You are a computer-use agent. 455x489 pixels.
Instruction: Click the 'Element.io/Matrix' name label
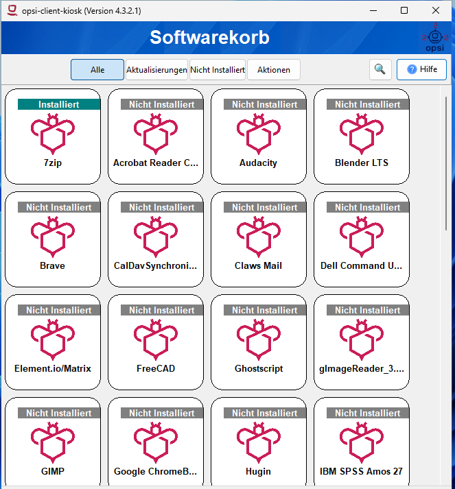coord(52,368)
